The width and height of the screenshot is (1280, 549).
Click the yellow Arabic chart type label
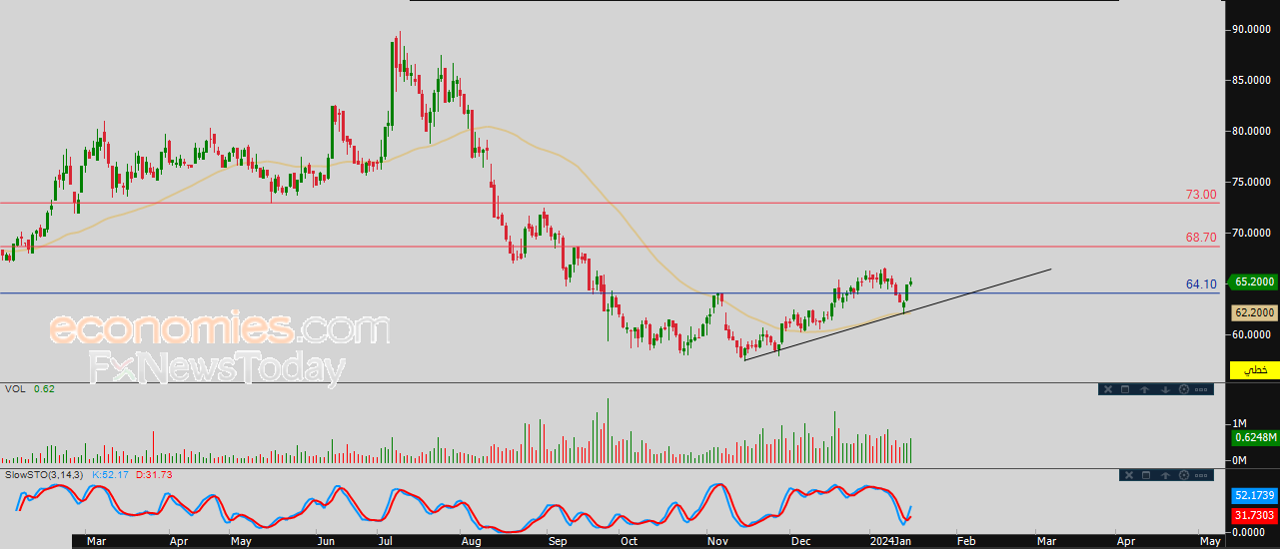pos(1254,370)
